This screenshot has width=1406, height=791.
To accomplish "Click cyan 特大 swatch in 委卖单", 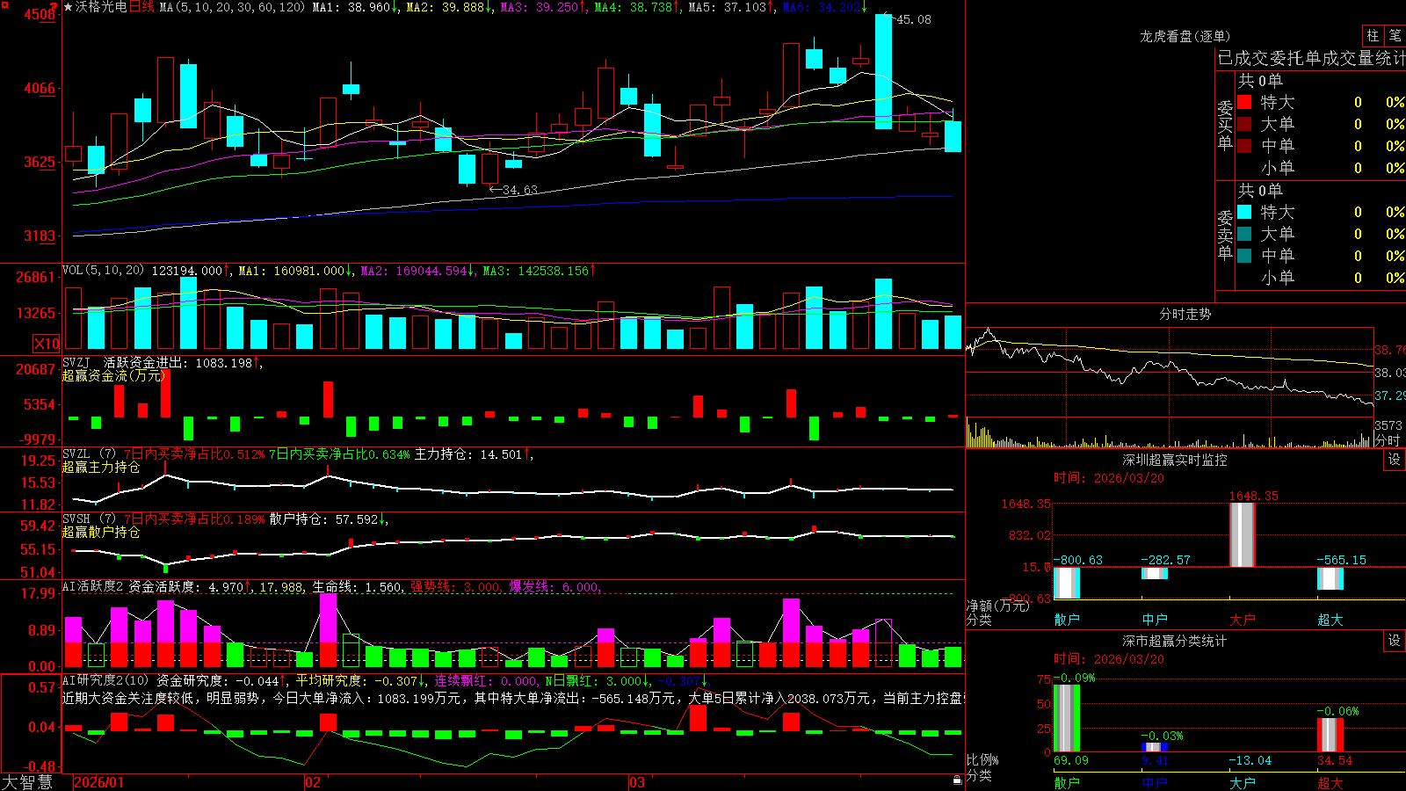I will (1244, 212).
